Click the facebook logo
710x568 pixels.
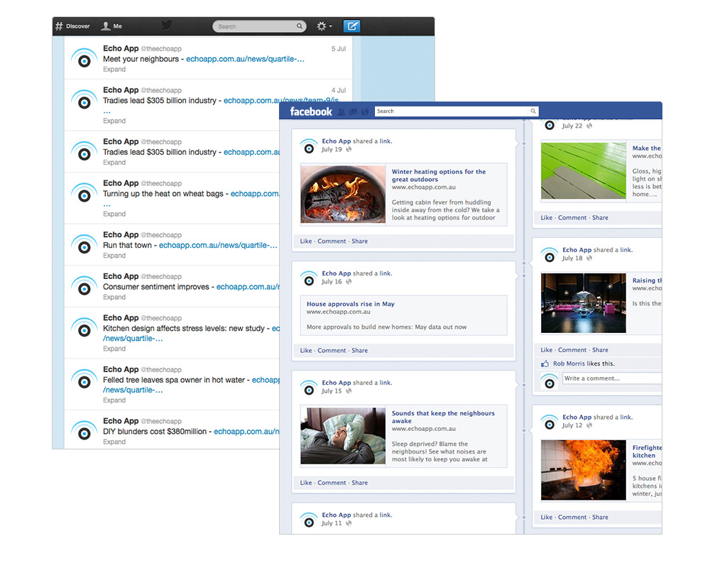click(311, 111)
